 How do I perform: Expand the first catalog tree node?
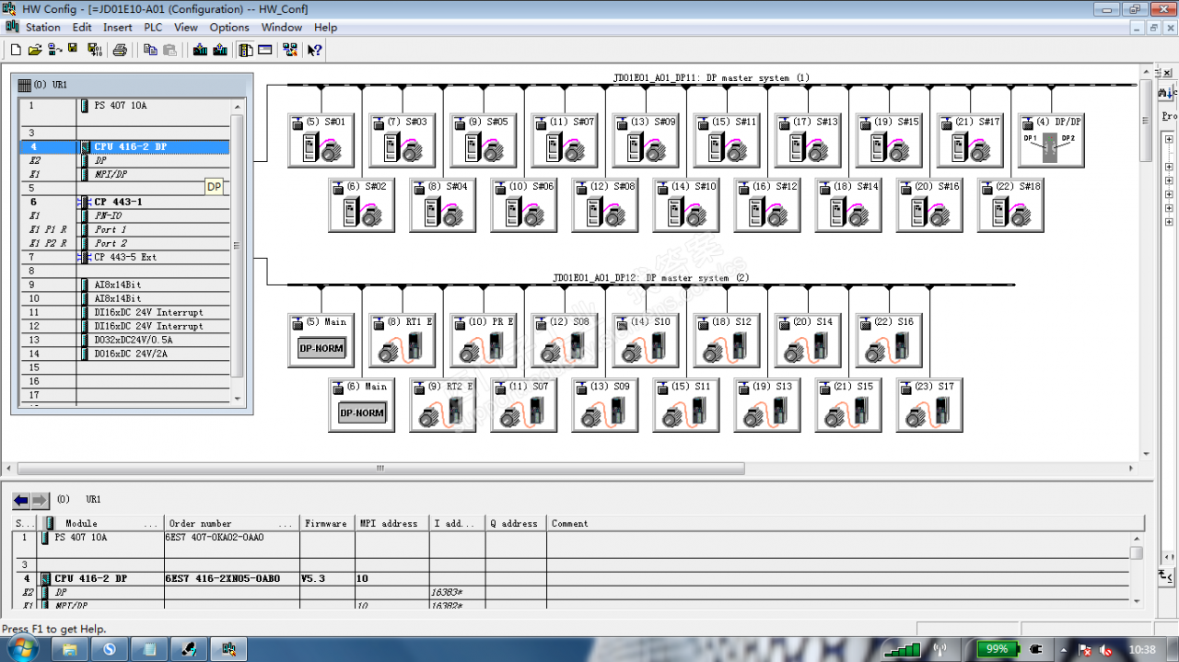[x=1169, y=139]
